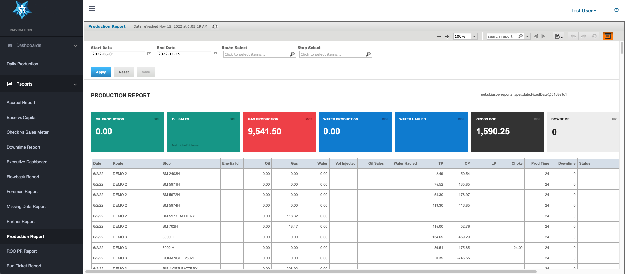Viewport: 625px width, 274px height.
Task: Click the search report magnifier icon
Action: click(521, 36)
